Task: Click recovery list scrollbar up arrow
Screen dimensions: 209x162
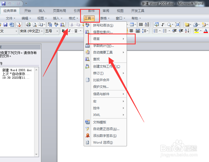Action: point(36,70)
